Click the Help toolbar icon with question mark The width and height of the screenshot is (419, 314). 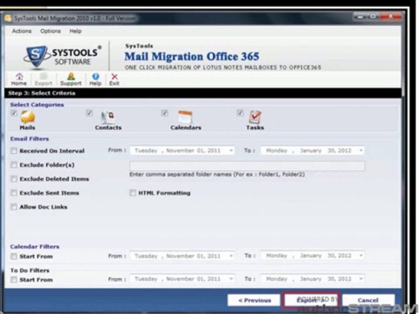pos(96,79)
